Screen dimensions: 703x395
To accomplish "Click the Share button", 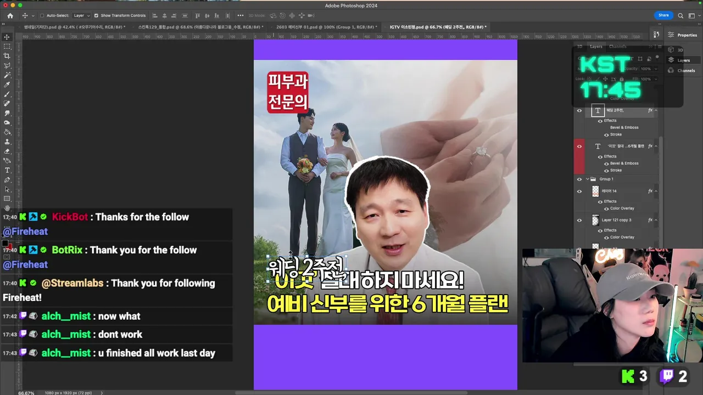I will click(x=663, y=15).
